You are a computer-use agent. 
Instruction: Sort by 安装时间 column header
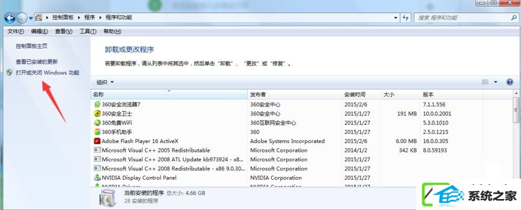[x=361, y=94]
